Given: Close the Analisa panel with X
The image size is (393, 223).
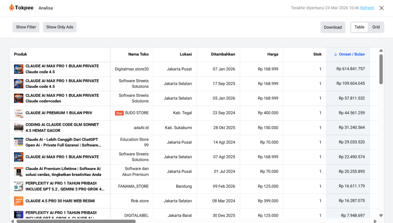Looking at the screenshot, I should click(x=381, y=8).
